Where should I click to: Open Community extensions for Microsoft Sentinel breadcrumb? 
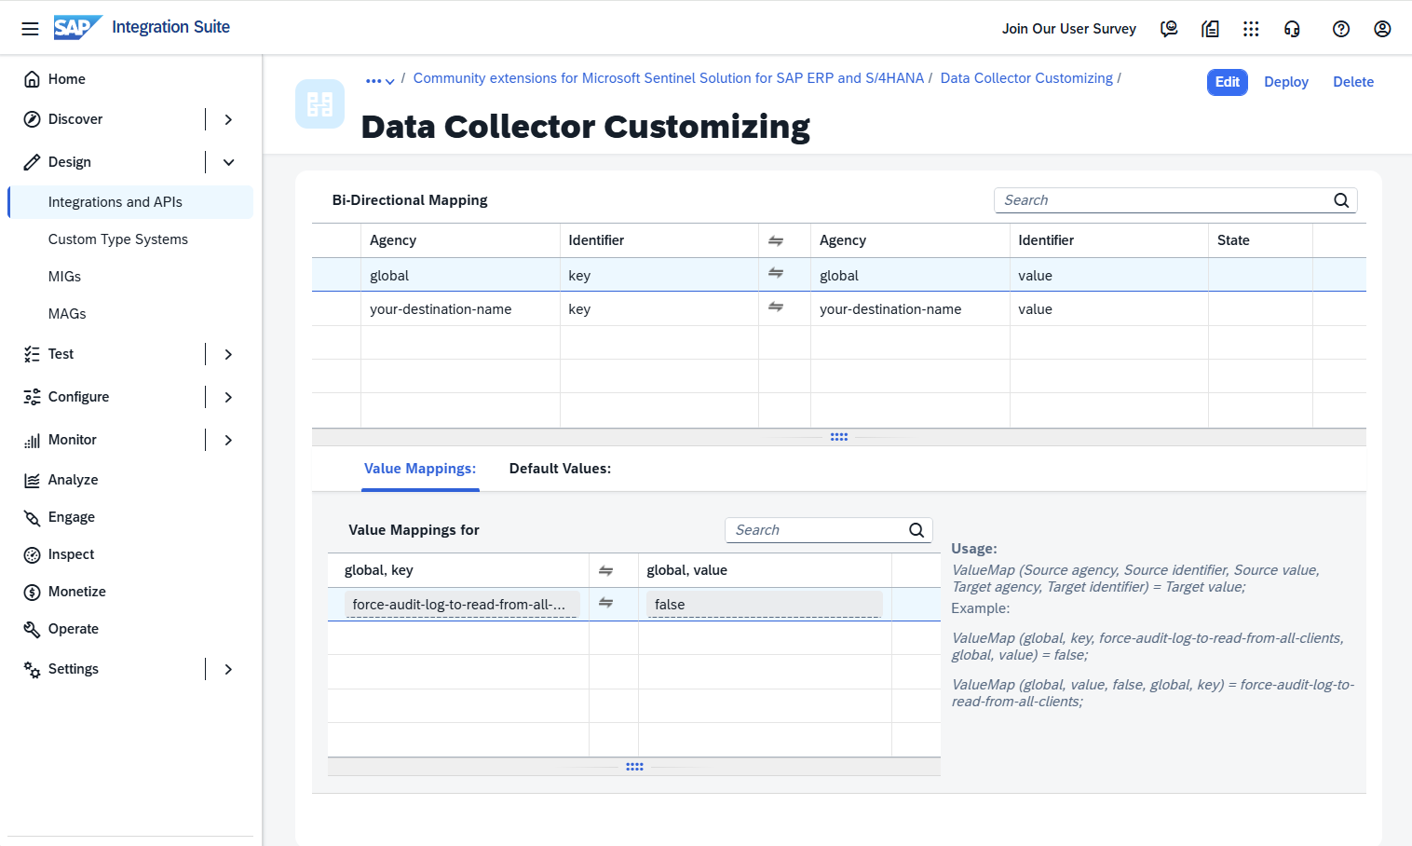point(669,78)
